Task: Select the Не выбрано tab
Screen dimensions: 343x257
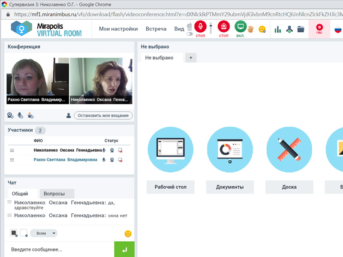Action: coord(162,58)
